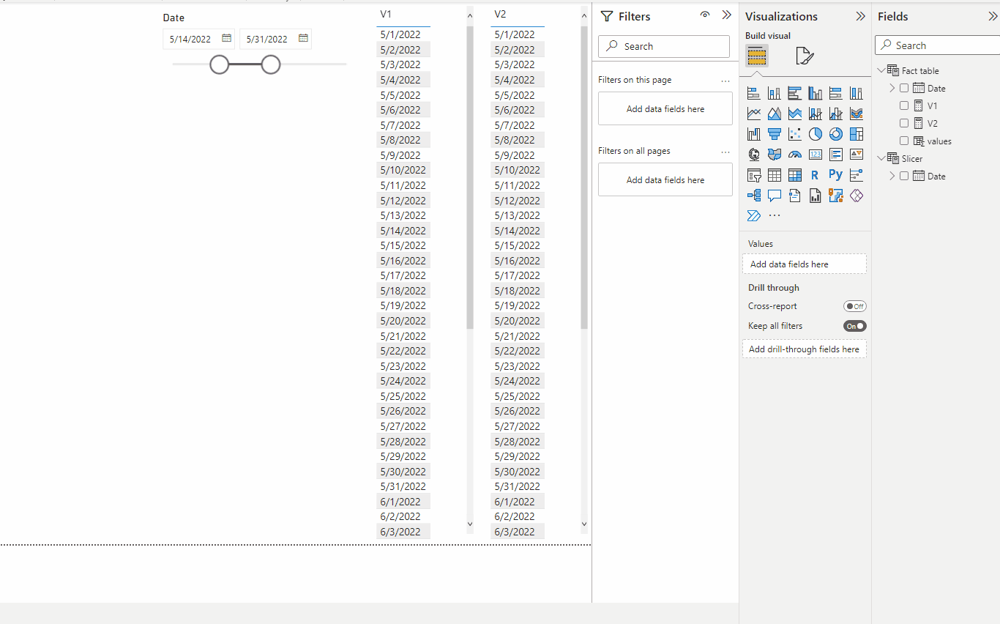Insert the globe map visual

pos(753,155)
